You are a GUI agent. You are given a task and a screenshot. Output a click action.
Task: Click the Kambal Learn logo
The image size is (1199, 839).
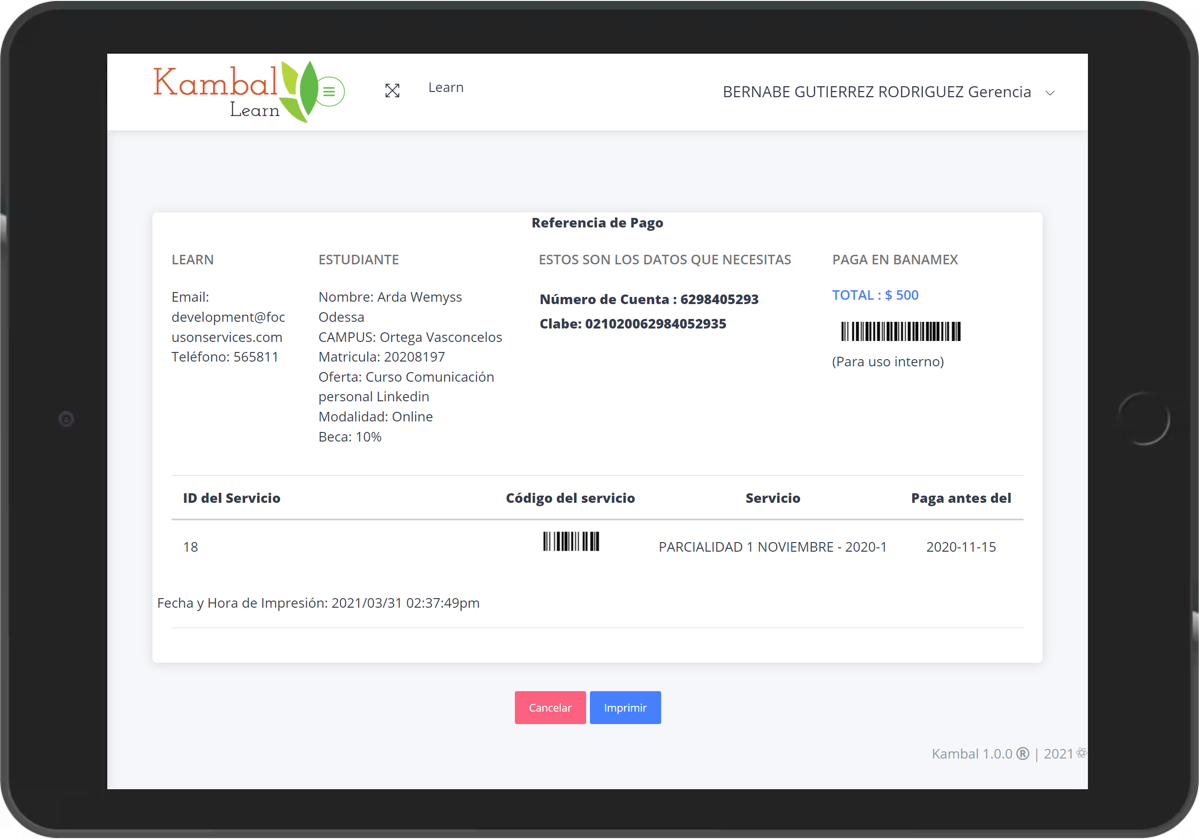tap(235, 92)
